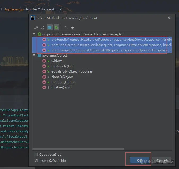The height and width of the screenshot is (169, 179).
Task: Confirm with the OK button
Action: pyautogui.click(x=139, y=160)
